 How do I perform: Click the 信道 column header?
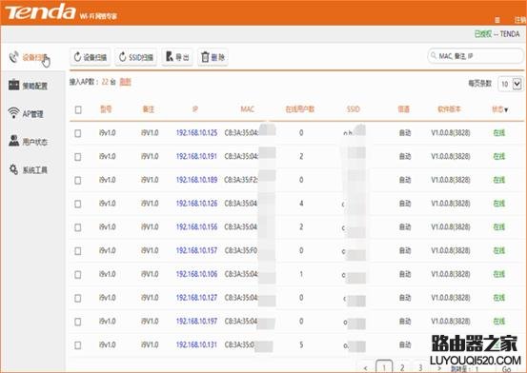tap(403, 109)
